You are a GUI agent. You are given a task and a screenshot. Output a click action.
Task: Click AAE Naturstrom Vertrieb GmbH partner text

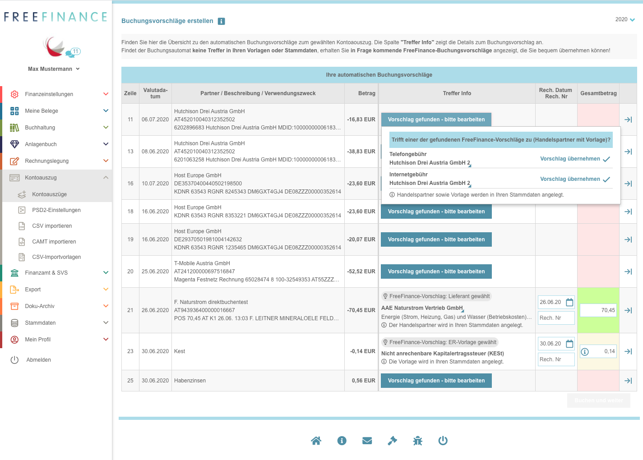[422, 308]
